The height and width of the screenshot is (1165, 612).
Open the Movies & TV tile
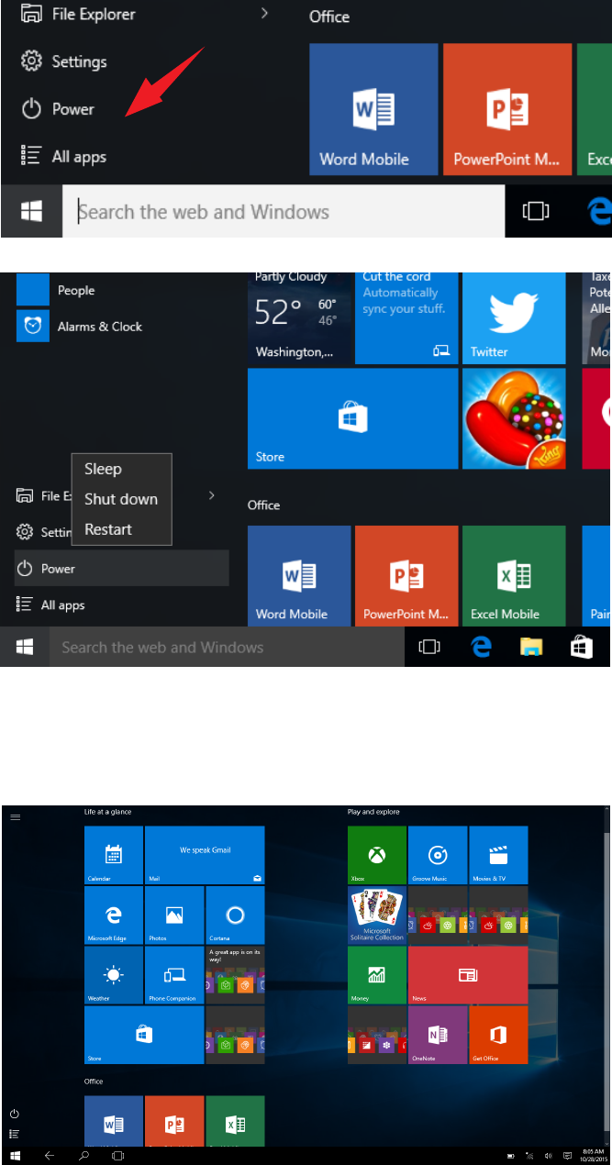coord(498,854)
